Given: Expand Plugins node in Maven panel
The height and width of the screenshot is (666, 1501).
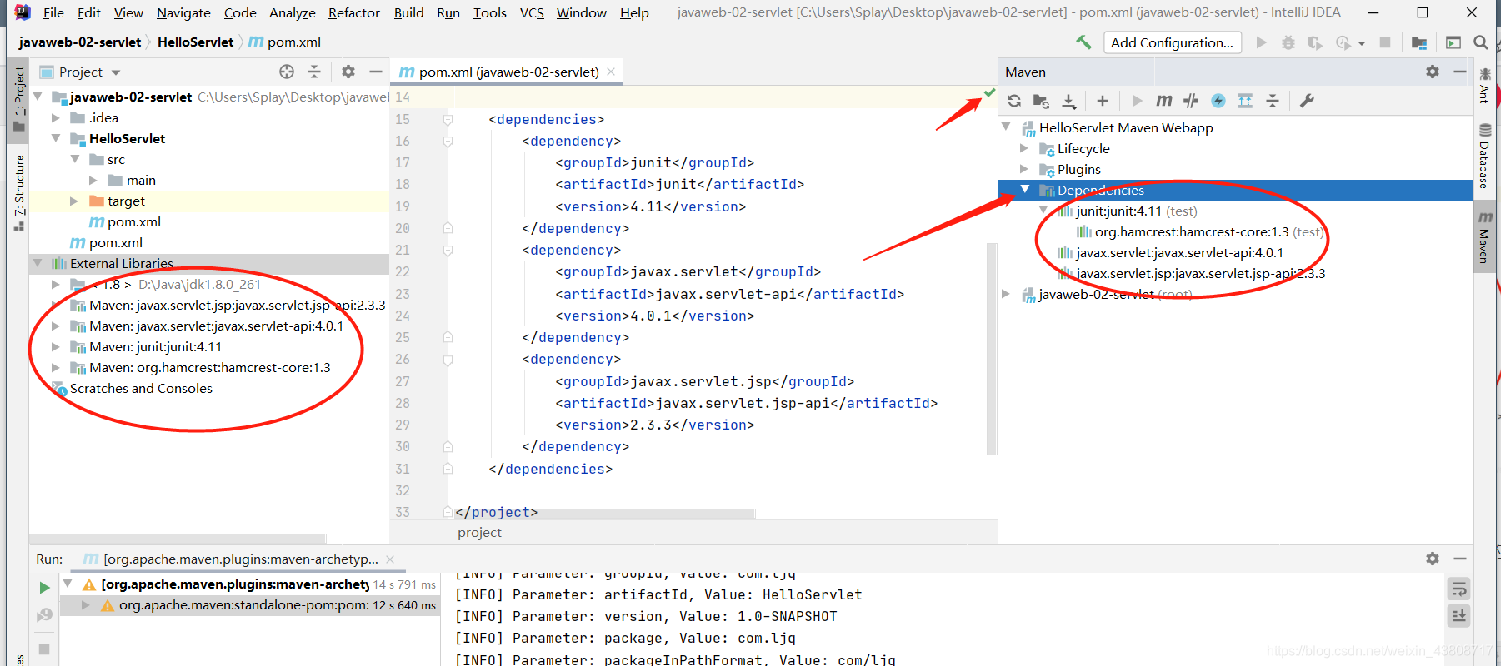Looking at the screenshot, I should click(x=1024, y=170).
